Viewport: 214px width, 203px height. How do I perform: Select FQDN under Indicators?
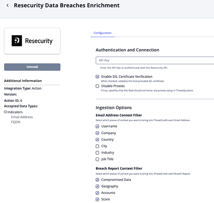[16, 122]
